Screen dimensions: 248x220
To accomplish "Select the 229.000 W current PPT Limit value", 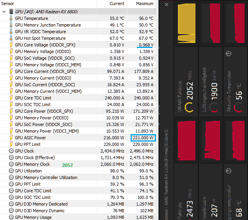I will click(114, 144).
